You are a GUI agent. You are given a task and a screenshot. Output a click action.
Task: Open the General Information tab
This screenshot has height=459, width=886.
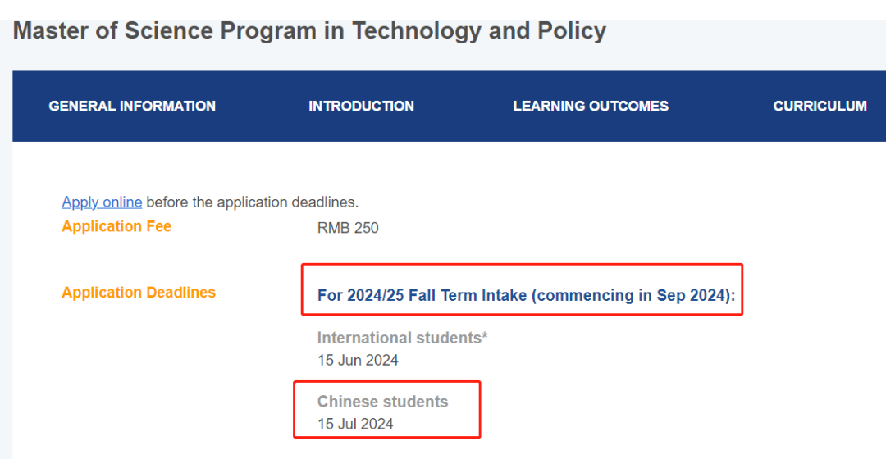[132, 106]
